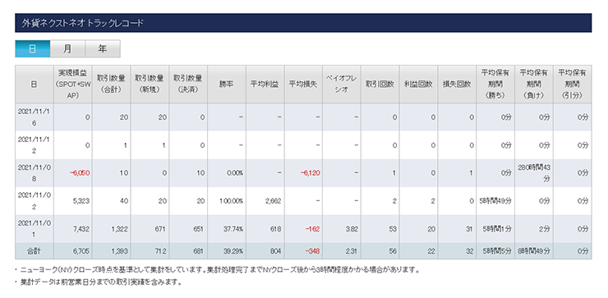Viewport: 608px width, 298px height.
Task: Click the 7,432 realized profit value
Action: [82, 229]
